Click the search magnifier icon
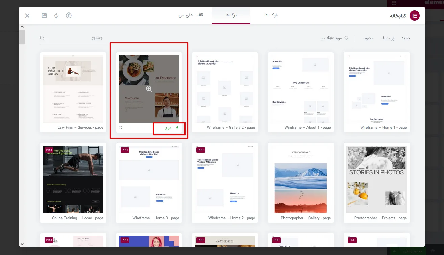 click(x=42, y=38)
